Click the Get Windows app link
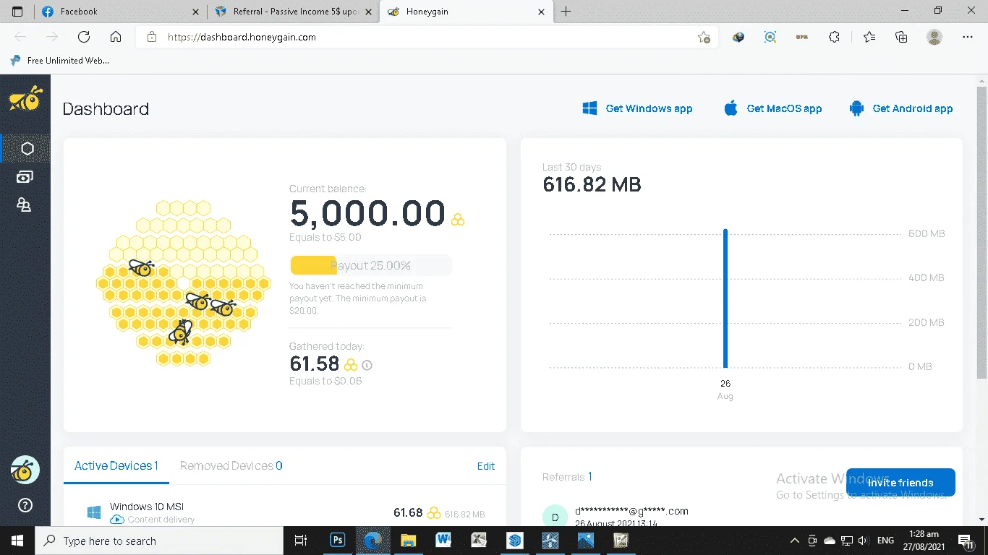988x555 pixels. click(x=637, y=108)
